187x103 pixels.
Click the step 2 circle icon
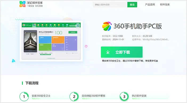74,96
